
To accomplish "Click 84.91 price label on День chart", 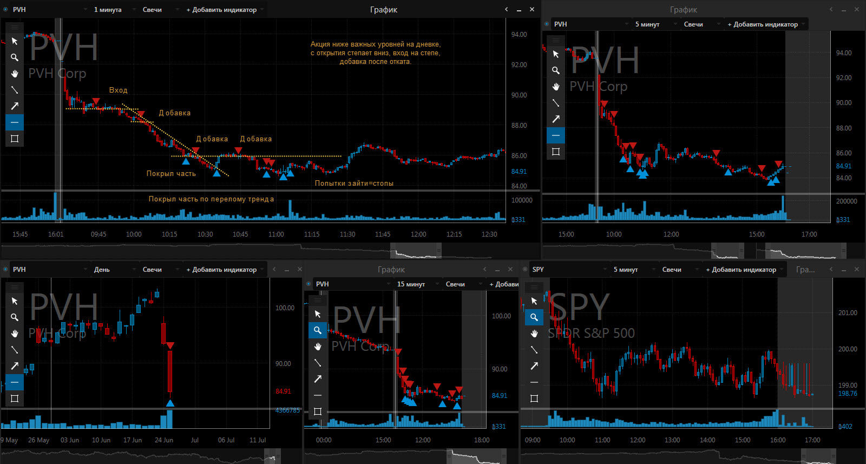I will [284, 391].
